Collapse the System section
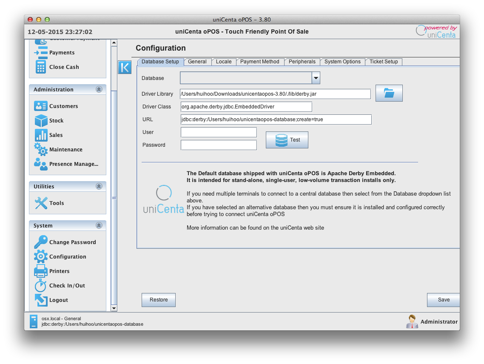Screen dimensions: 484x364 click(x=99, y=226)
